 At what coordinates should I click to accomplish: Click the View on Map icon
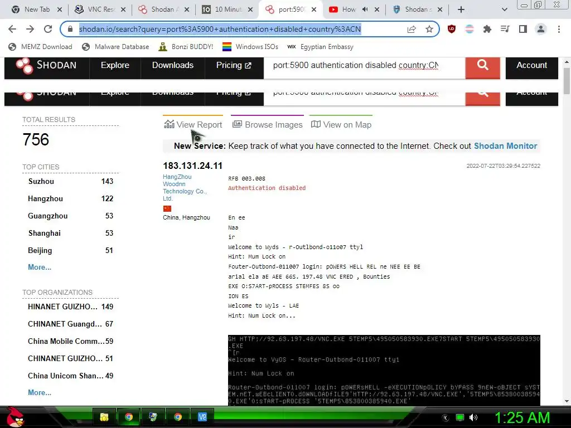pos(316,124)
